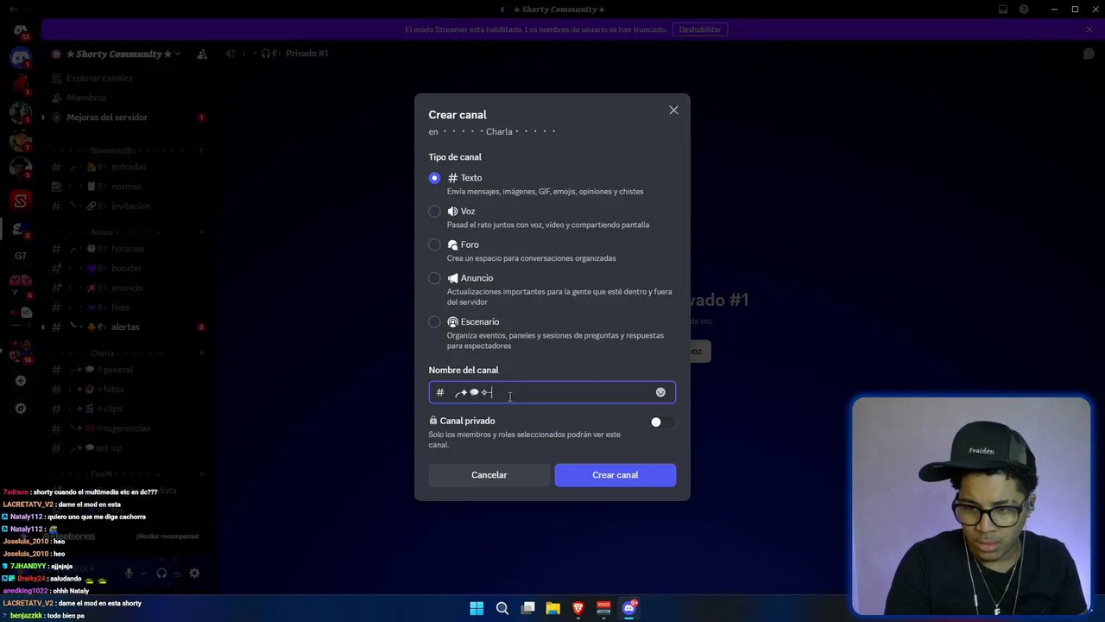This screenshot has width=1105, height=622.
Task: Open user settings gear icon
Action: [194, 573]
